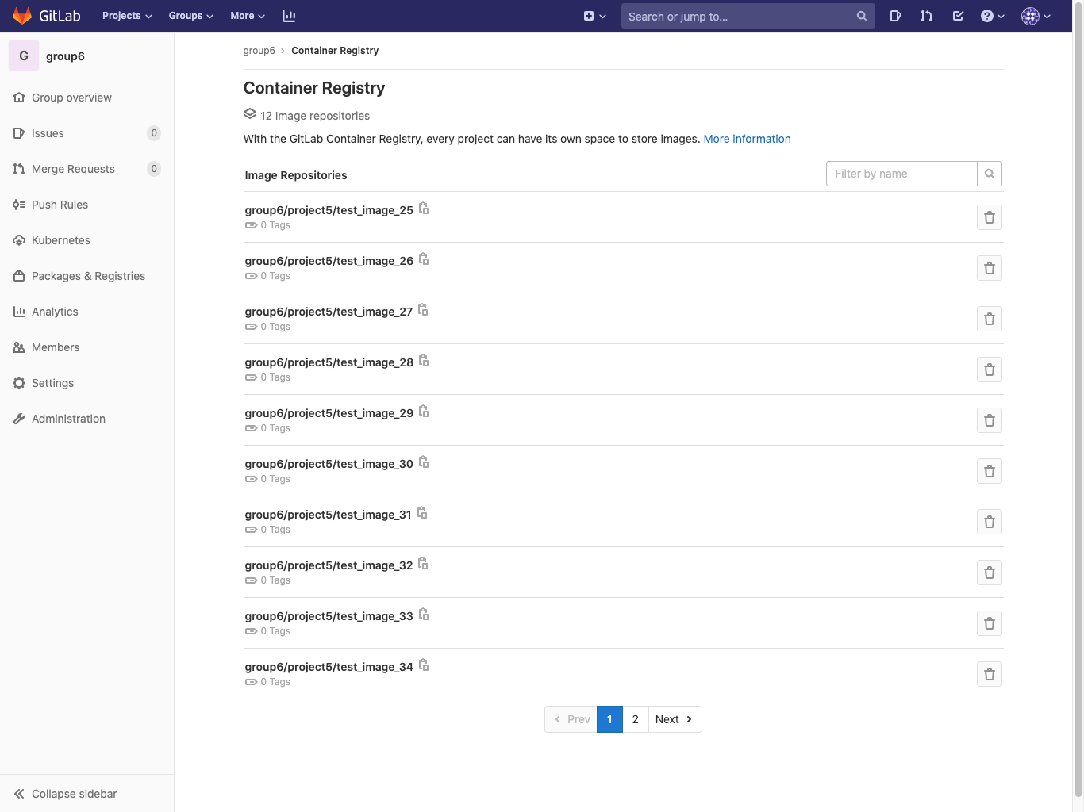Open the Projects dropdown
This screenshot has height=812, width=1084.
tap(125, 15)
